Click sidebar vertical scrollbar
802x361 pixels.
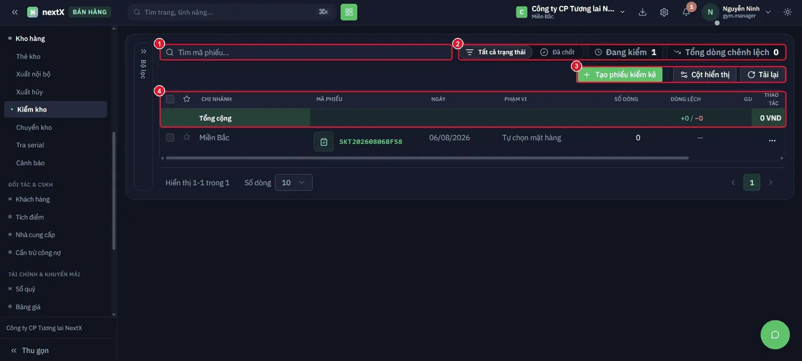coord(113,191)
